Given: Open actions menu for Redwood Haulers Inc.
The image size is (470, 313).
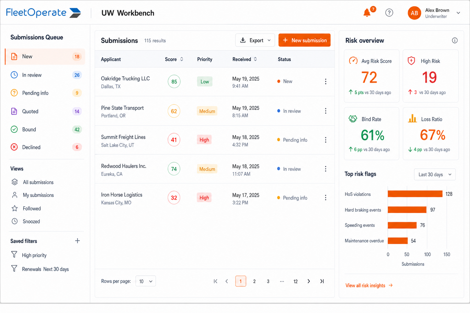Looking at the screenshot, I should (x=326, y=169).
